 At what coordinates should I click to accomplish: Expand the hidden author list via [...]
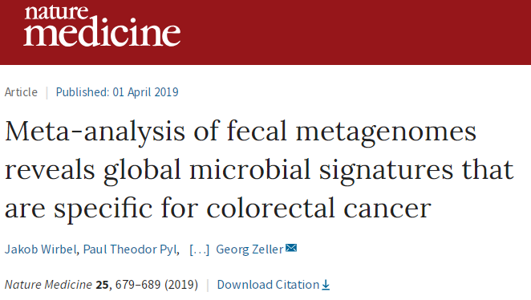pos(199,249)
